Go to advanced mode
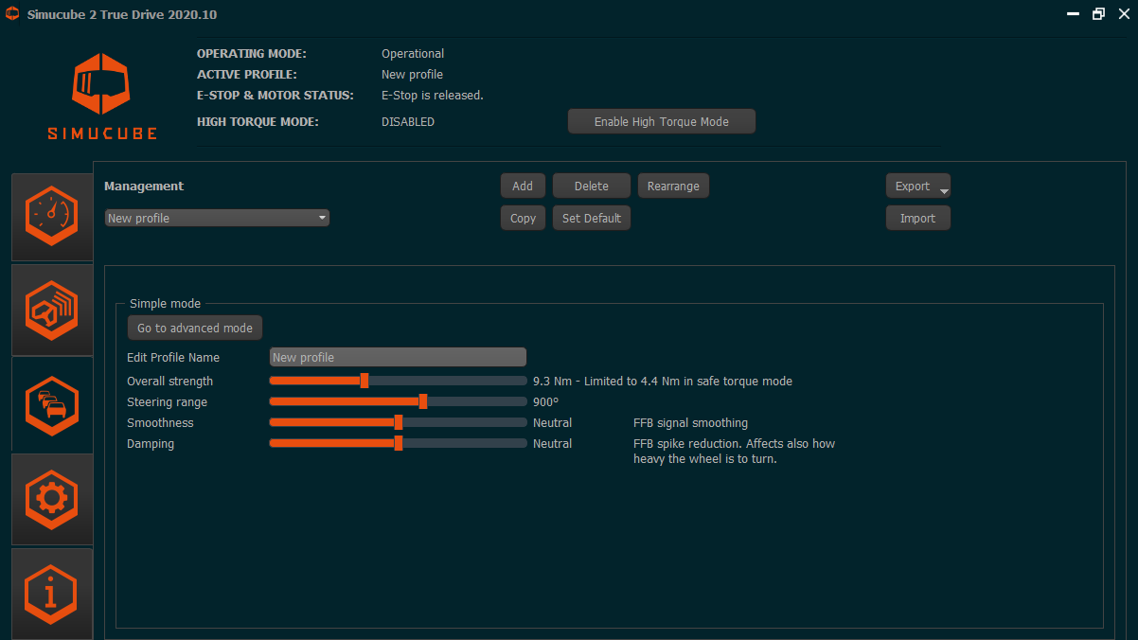 195,328
